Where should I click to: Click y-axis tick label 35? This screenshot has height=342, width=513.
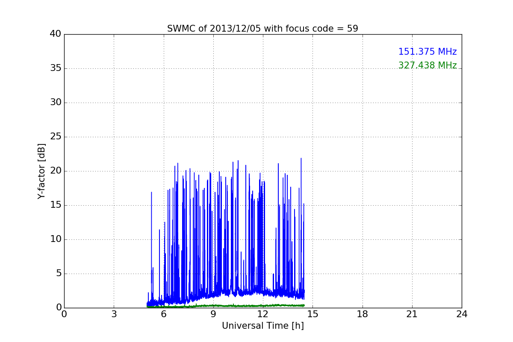coord(56,68)
